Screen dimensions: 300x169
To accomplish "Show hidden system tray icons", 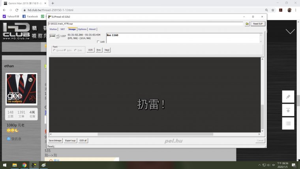I will point(259,165).
